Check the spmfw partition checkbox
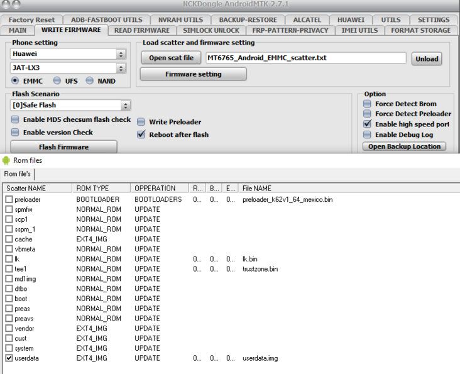 (9, 209)
